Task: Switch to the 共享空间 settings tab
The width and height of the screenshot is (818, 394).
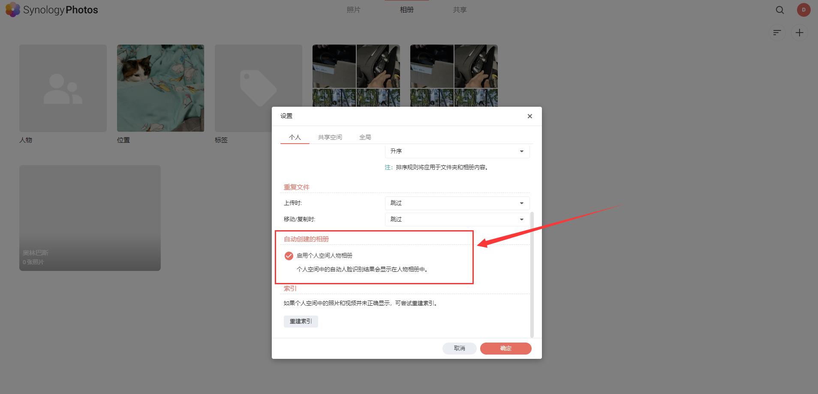Action: (x=329, y=137)
